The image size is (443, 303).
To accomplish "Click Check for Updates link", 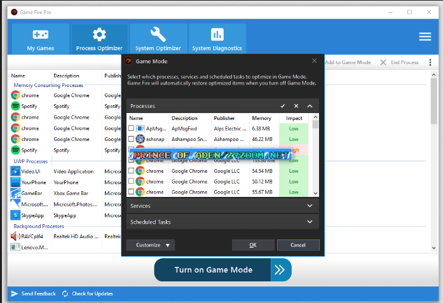I will coord(92,293).
